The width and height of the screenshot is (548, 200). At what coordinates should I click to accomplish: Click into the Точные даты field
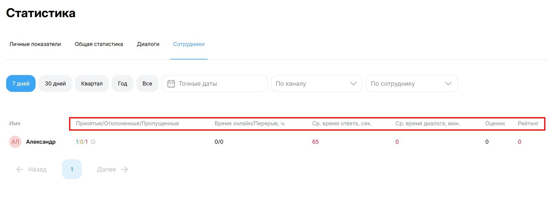tap(218, 84)
